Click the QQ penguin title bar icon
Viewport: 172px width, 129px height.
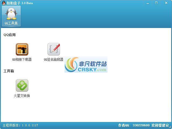(x=4, y=3)
